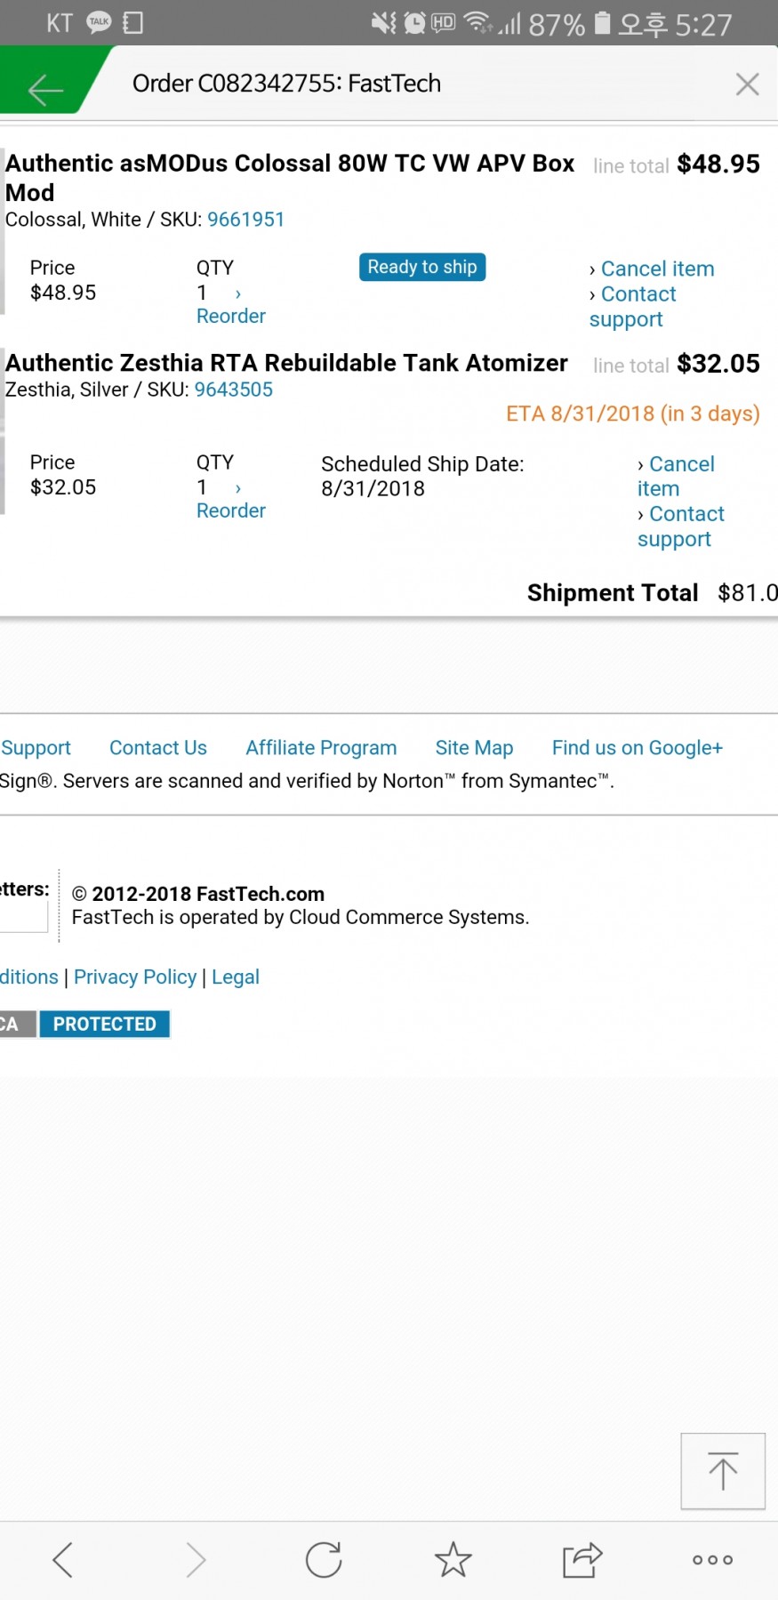Contact support for the Zesthia RTA
The width and height of the screenshot is (778, 1600).
point(679,527)
